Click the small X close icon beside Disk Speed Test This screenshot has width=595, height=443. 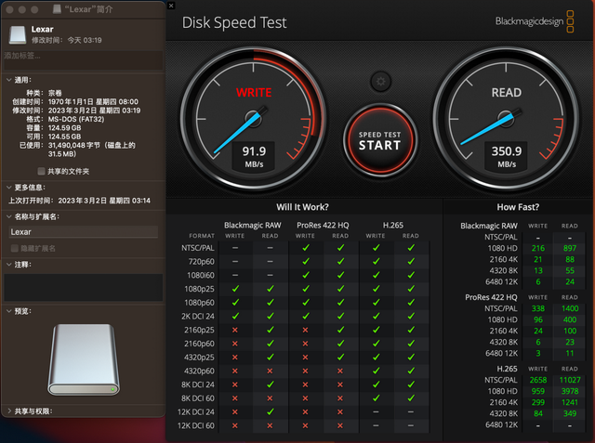pos(171,6)
